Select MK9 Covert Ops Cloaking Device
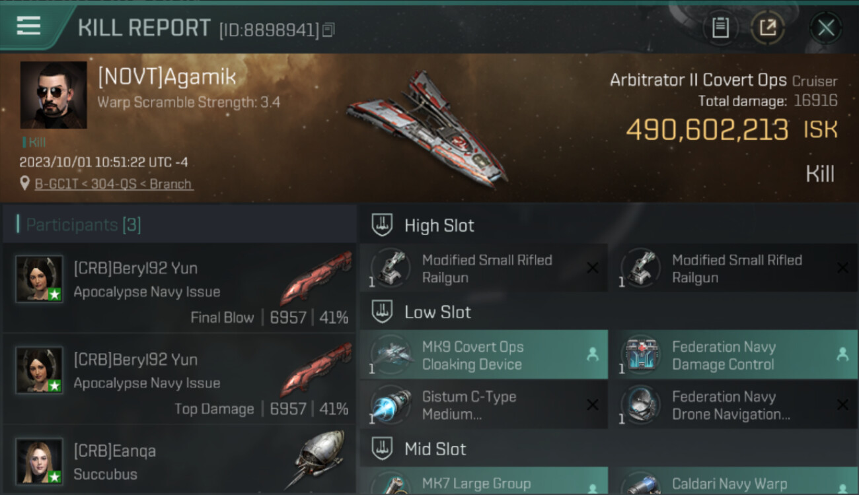 click(484, 355)
